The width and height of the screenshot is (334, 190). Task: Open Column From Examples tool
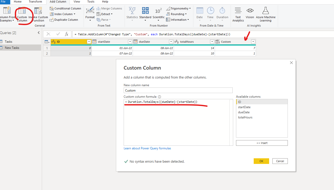(7, 14)
